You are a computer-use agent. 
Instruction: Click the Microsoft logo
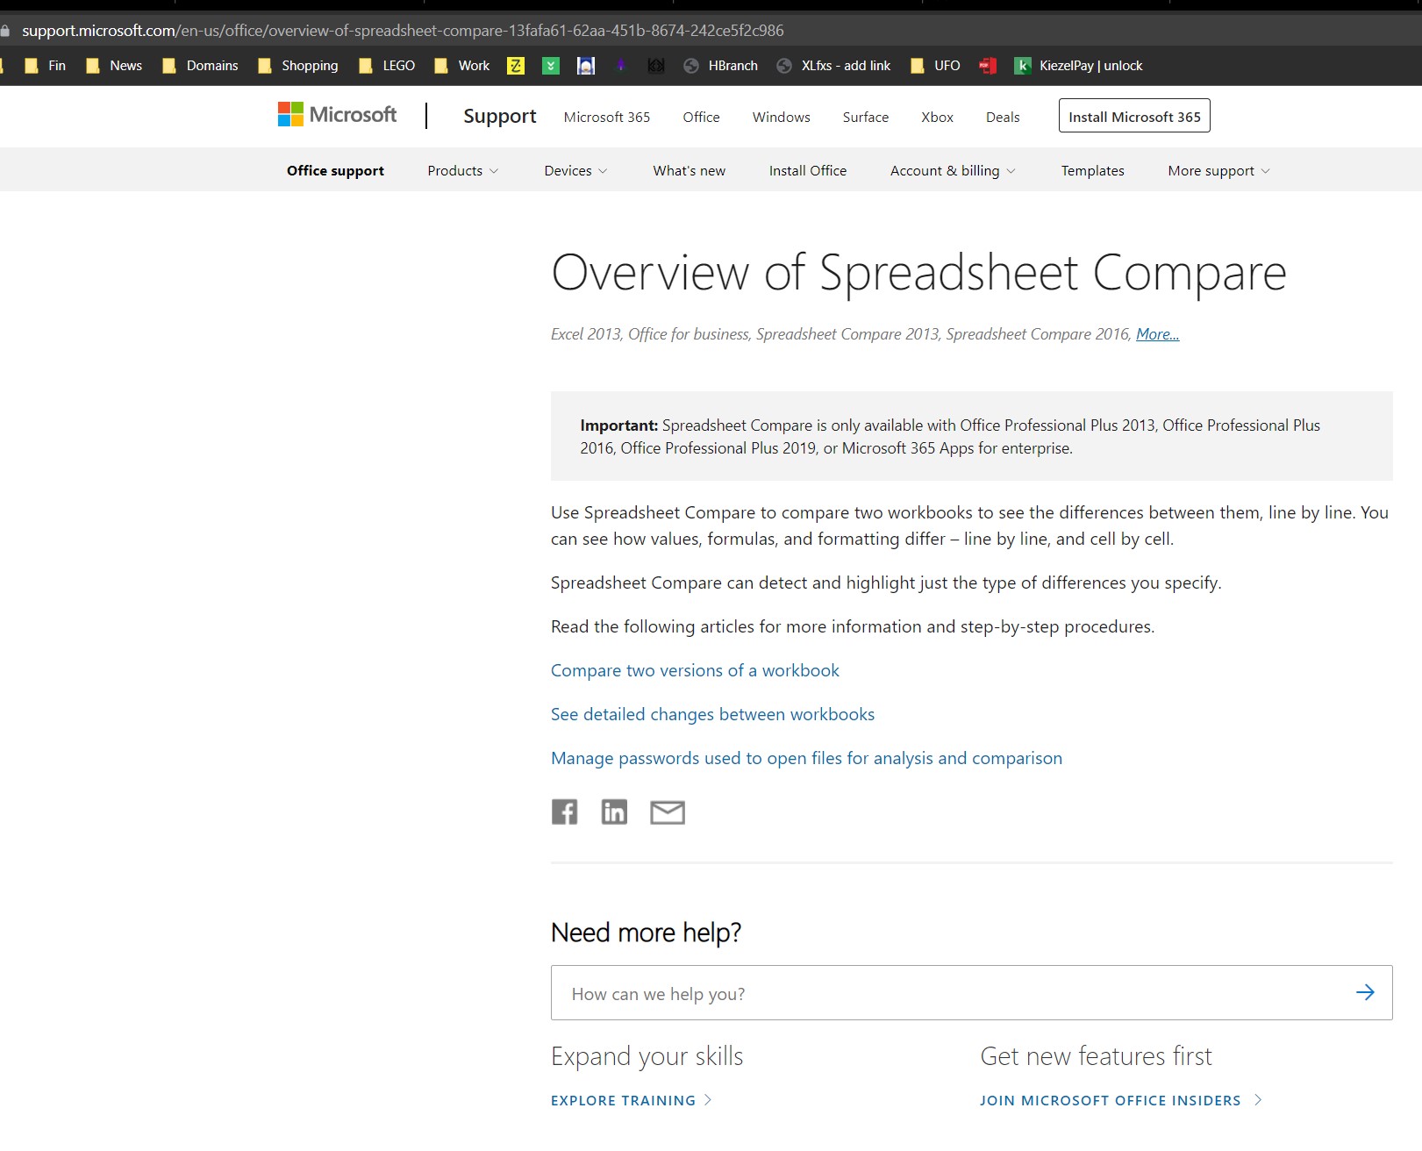(x=337, y=115)
